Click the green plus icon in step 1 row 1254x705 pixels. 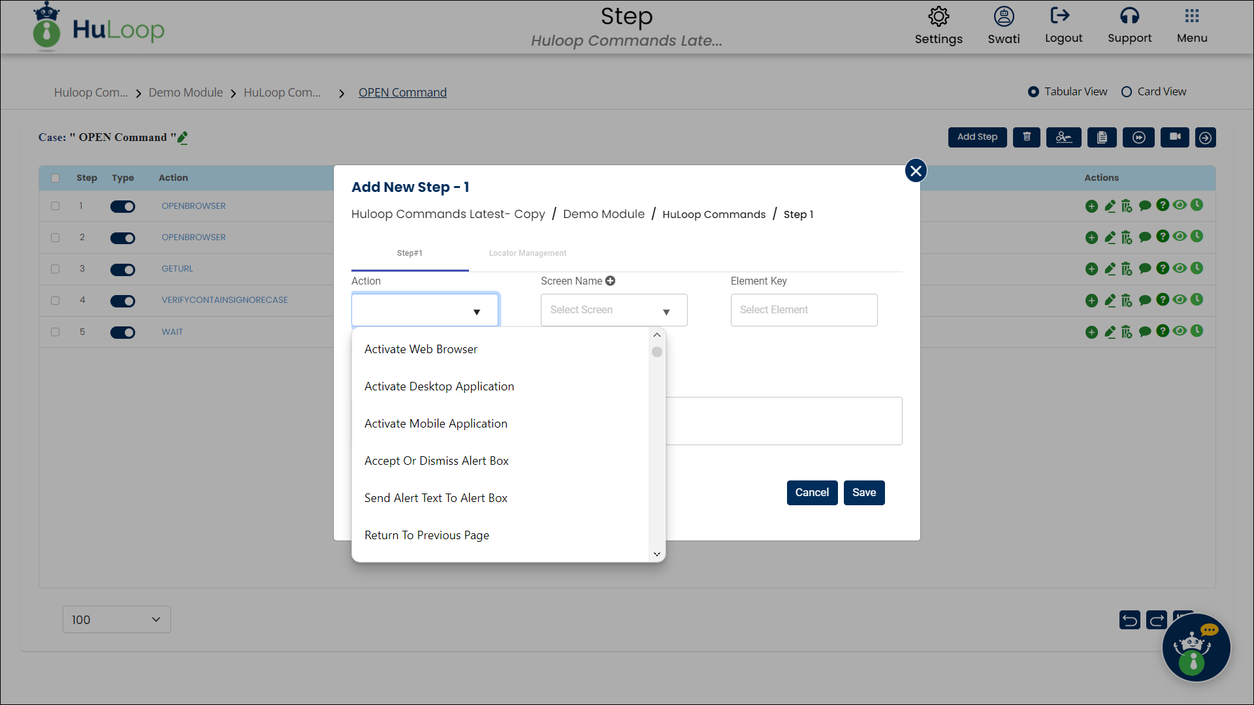coord(1091,206)
